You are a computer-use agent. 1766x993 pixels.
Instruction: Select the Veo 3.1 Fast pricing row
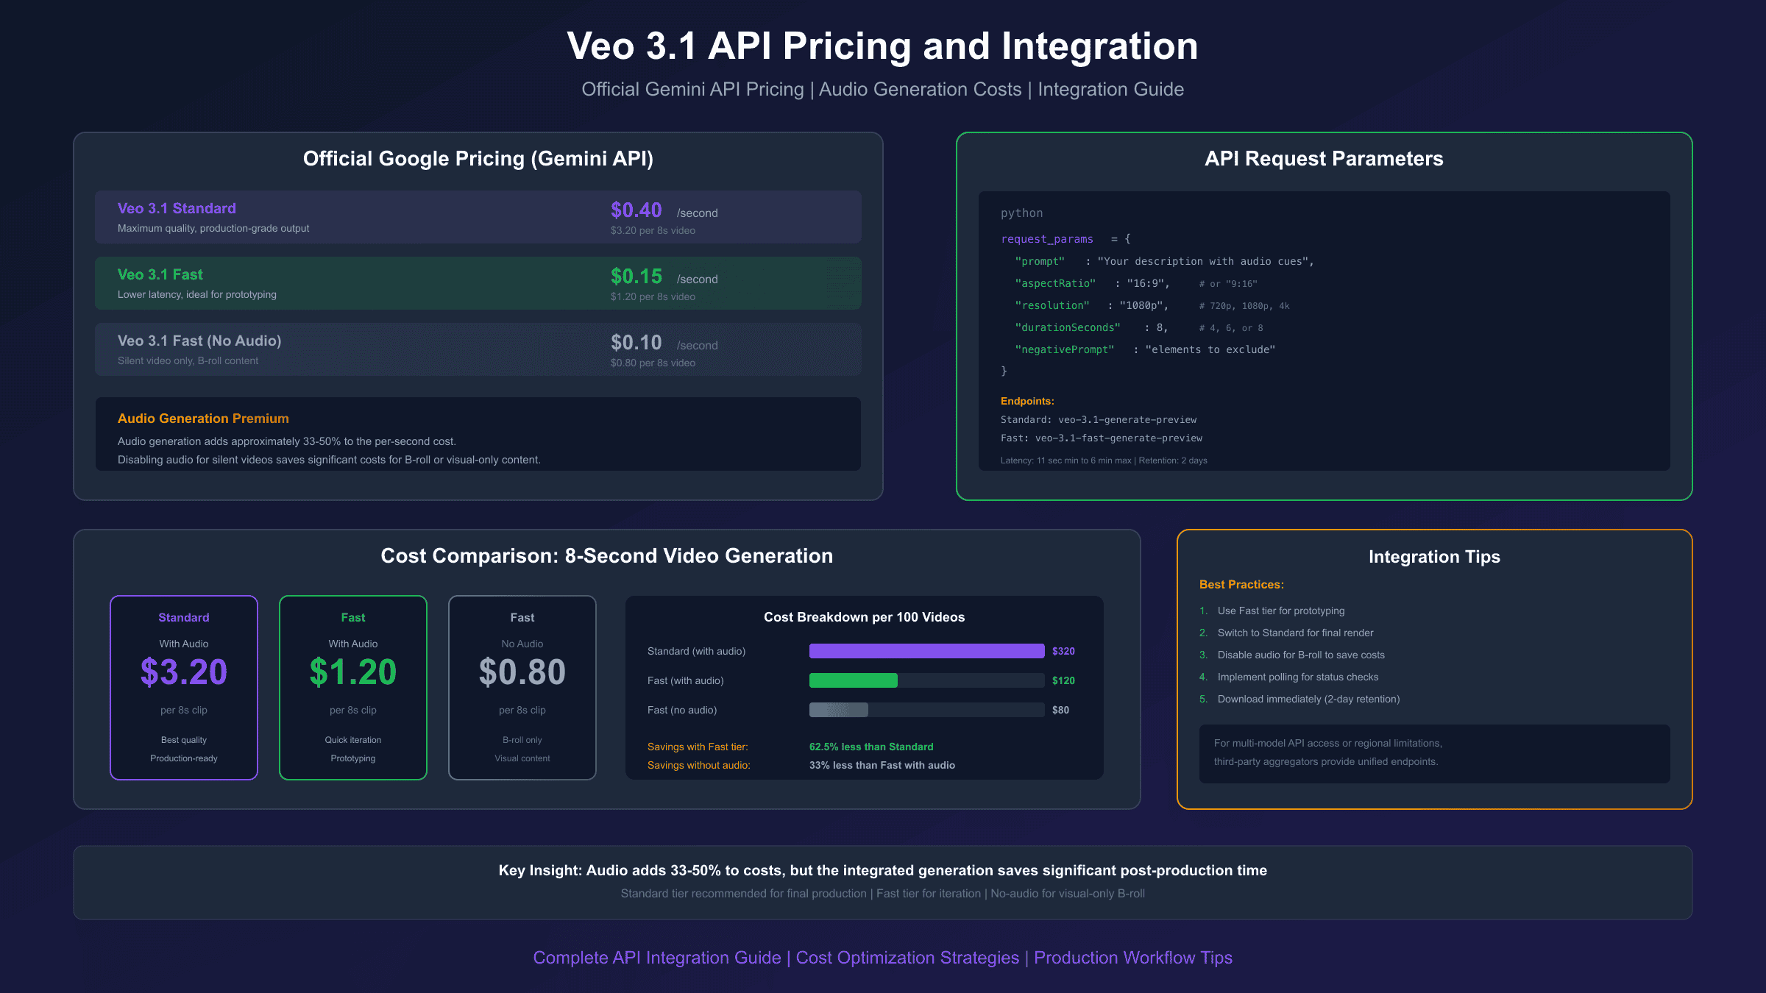[478, 283]
